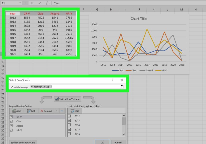Click OK in Select Data Source
Viewport: 206px width, 144px height.
pyautogui.click(x=102, y=142)
